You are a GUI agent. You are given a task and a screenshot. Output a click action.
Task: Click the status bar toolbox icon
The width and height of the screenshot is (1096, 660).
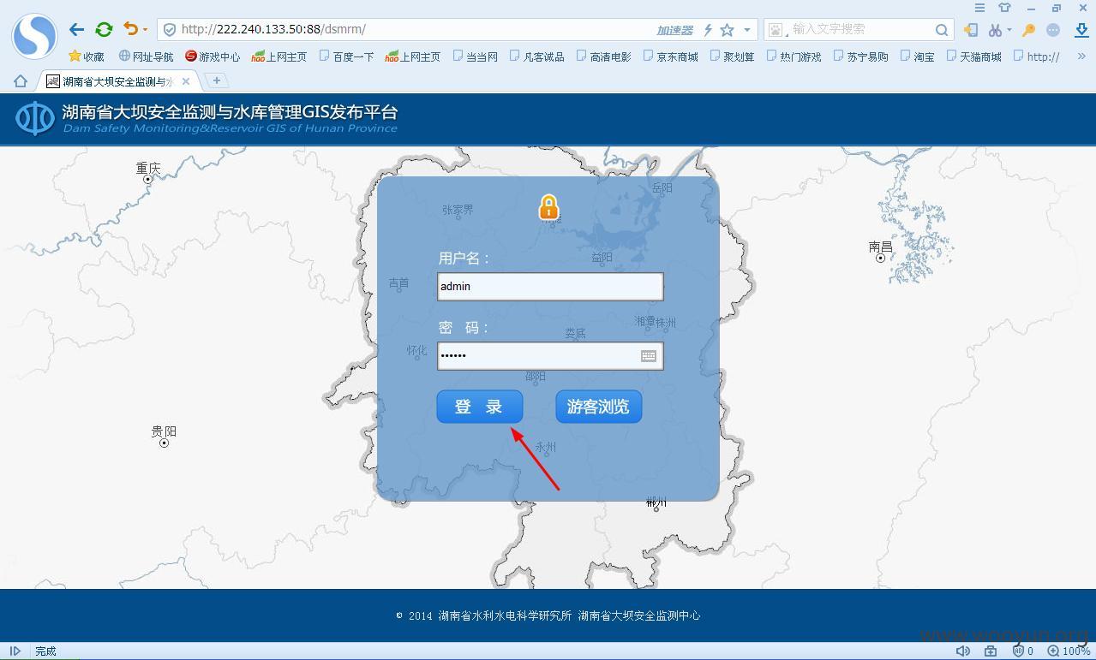(x=990, y=651)
